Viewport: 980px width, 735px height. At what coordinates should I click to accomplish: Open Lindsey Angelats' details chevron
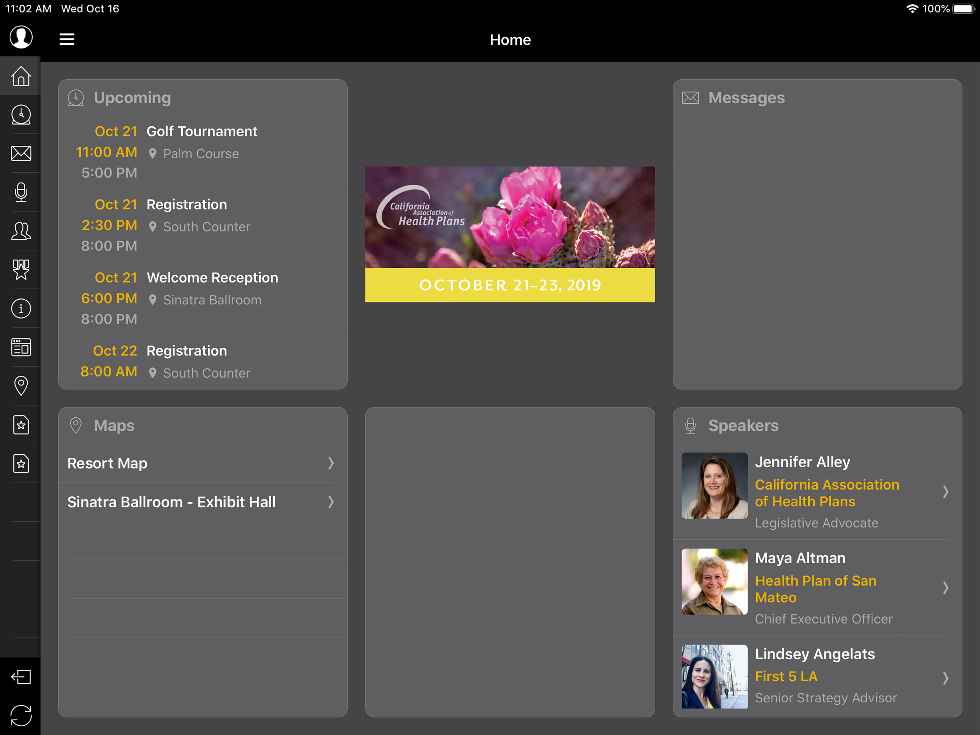(946, 678)
